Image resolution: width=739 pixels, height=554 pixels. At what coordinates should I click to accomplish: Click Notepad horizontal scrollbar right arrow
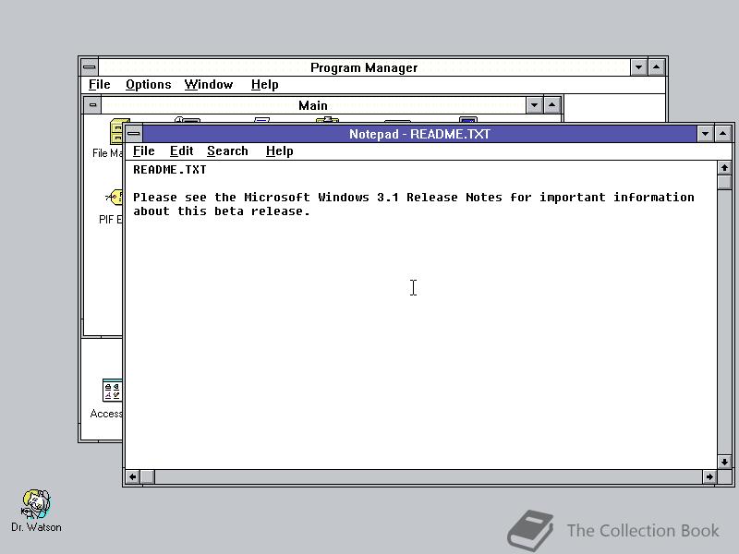(709, 476)
